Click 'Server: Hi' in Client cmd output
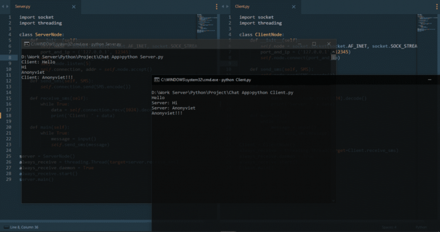 point(164,103)
